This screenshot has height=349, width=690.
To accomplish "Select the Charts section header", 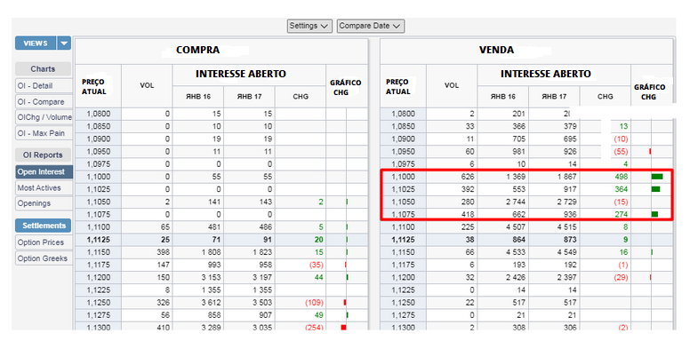I will (x=43, y=69).
